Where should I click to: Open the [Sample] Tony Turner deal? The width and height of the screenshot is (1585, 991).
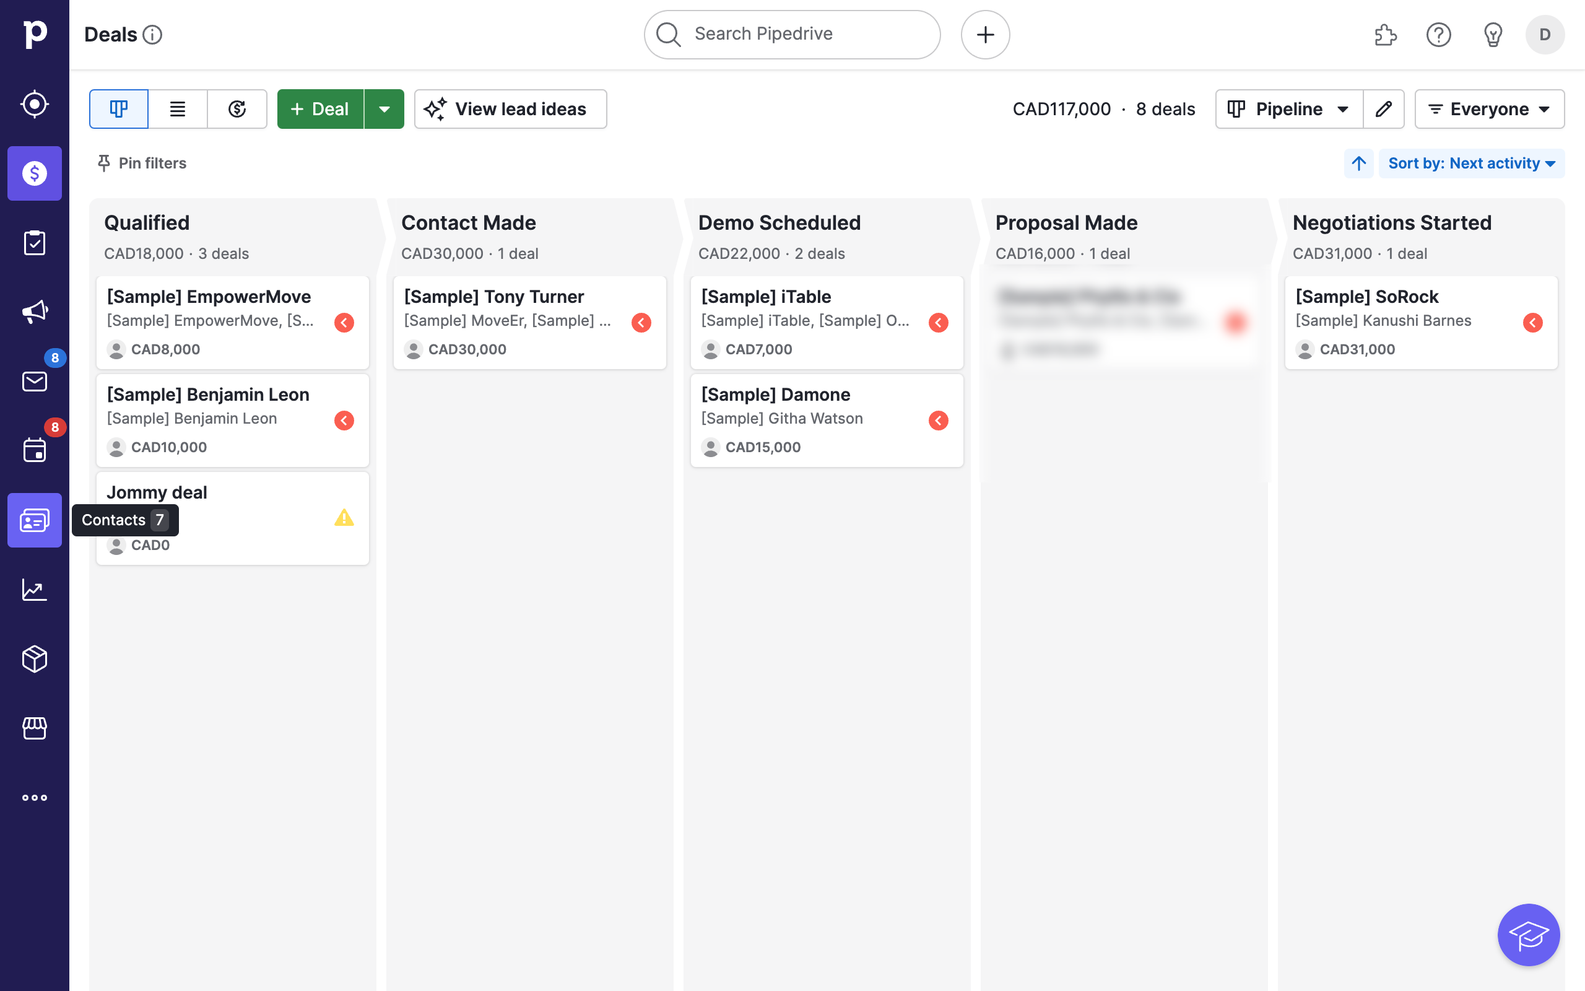tap(530, 323)
